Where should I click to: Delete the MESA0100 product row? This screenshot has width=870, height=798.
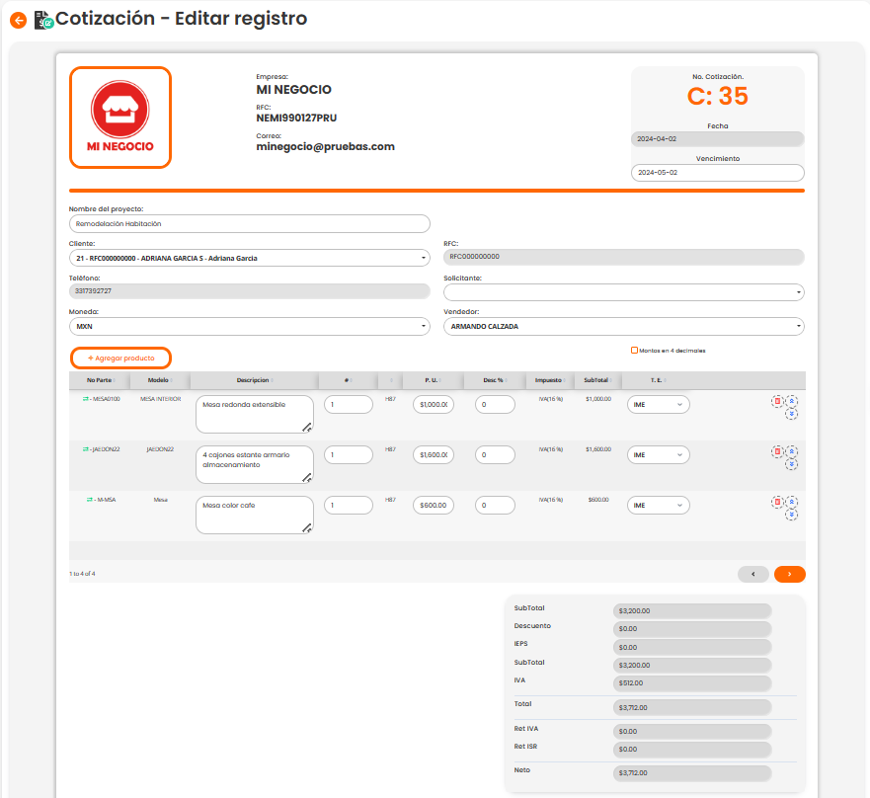tap(777, 400)
